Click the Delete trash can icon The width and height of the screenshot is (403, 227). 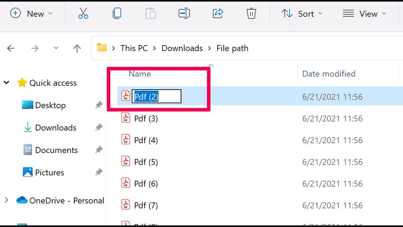(251, 14)
